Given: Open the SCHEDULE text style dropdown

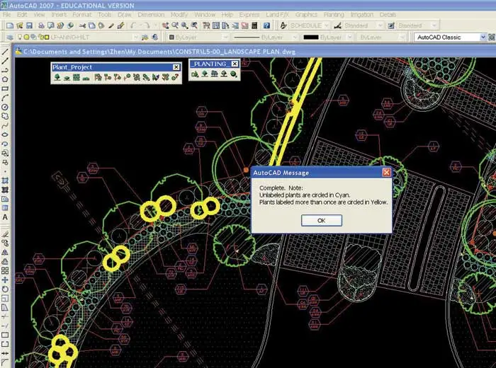Looking at the screenshot, I should (327, 25).
